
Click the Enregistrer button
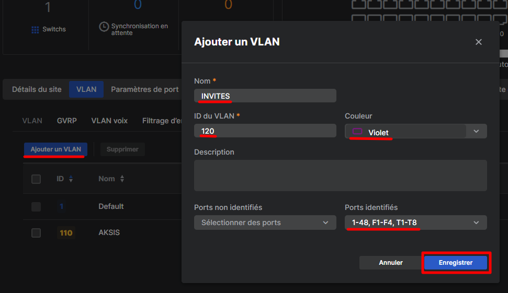coord(456,263)
